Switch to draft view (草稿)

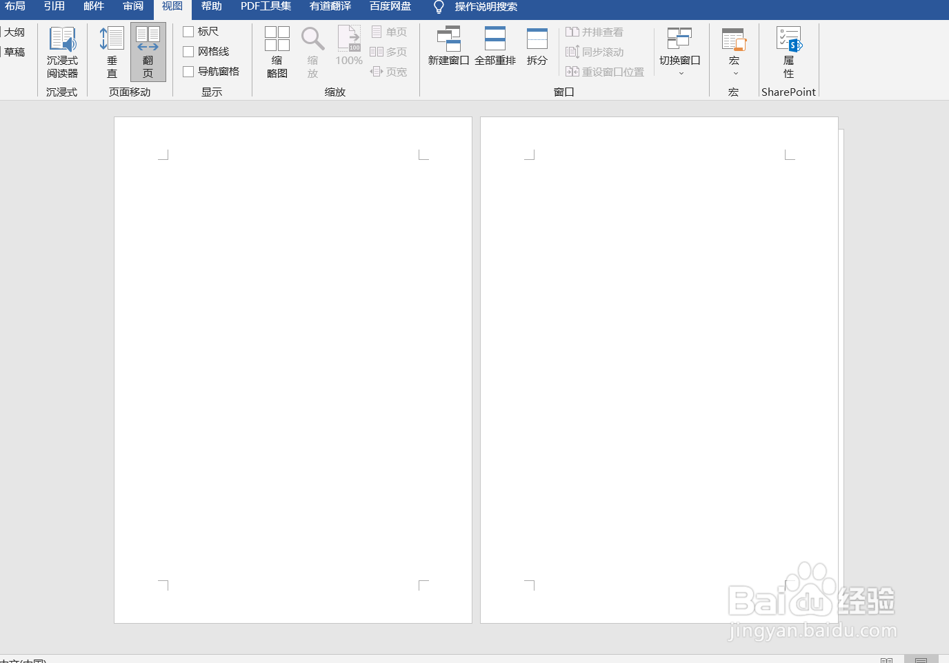[13, 52]
